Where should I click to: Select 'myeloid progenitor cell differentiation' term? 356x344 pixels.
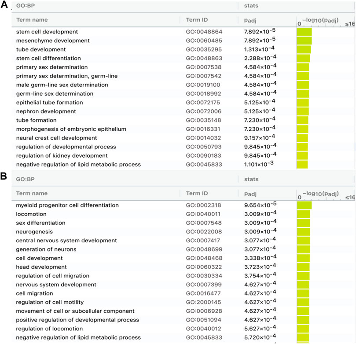coord(67,205)
